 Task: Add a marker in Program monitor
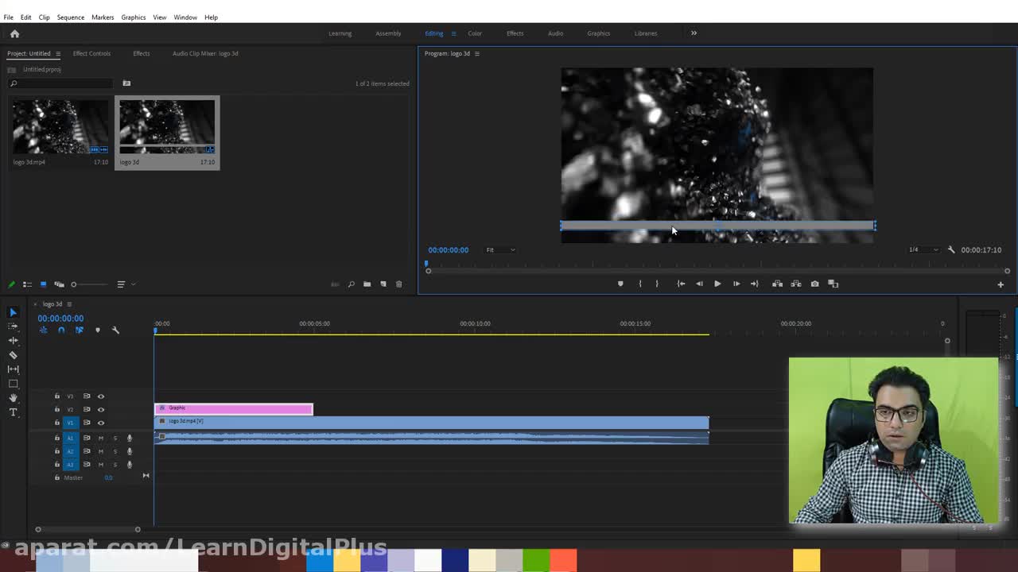click(620, 284)
